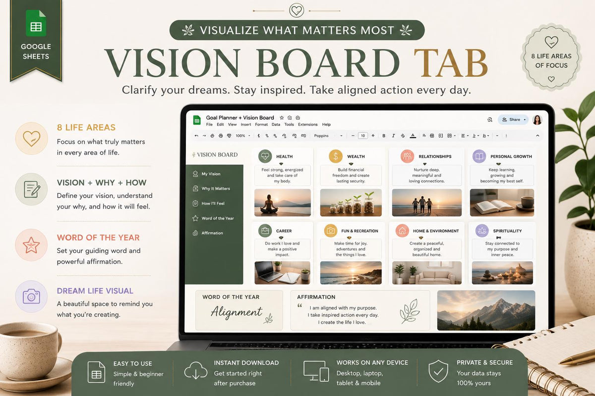Screen dimensions: 595x396
Task: Click the Dream Life Visual camera icon
Action: pyautogui.click(x=31, y=297)
